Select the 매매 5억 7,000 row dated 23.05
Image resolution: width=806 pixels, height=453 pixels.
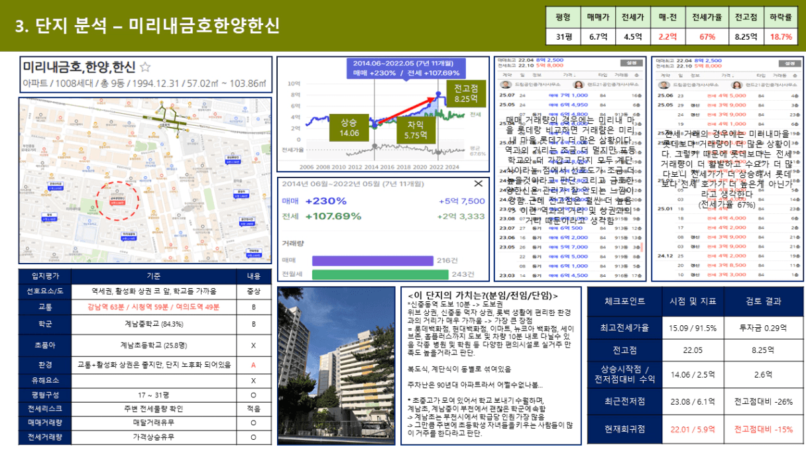click(x=570, y=247)
